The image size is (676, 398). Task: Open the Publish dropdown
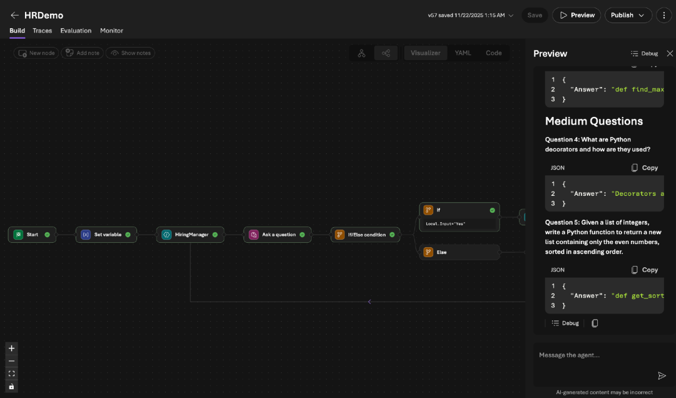[x=628, y=15]
